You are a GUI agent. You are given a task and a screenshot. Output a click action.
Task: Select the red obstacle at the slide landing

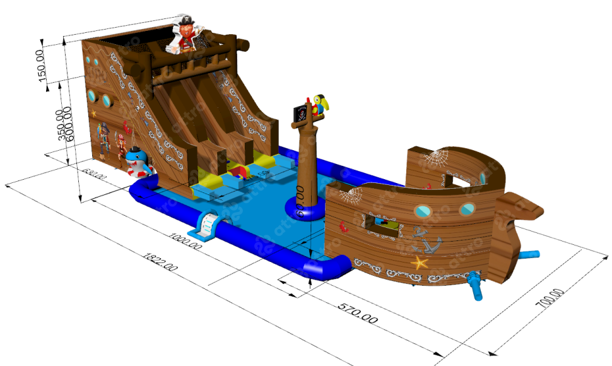pyautogui.click(x=238, y=172)
